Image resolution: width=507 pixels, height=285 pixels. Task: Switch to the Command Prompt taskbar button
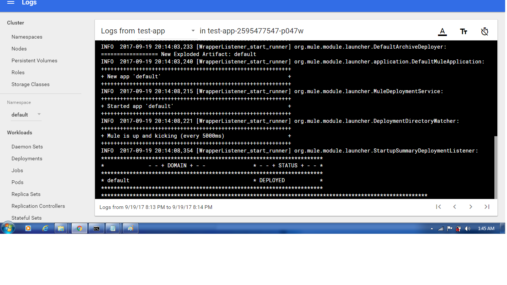[97, 229]
